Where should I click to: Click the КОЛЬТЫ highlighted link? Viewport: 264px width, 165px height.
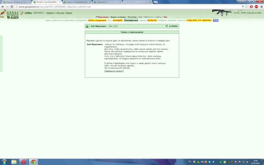[152, 20]
